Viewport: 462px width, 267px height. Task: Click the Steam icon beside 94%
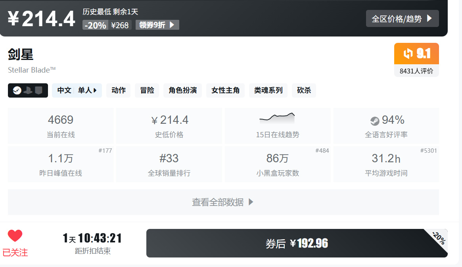click(x=375, y=121)
